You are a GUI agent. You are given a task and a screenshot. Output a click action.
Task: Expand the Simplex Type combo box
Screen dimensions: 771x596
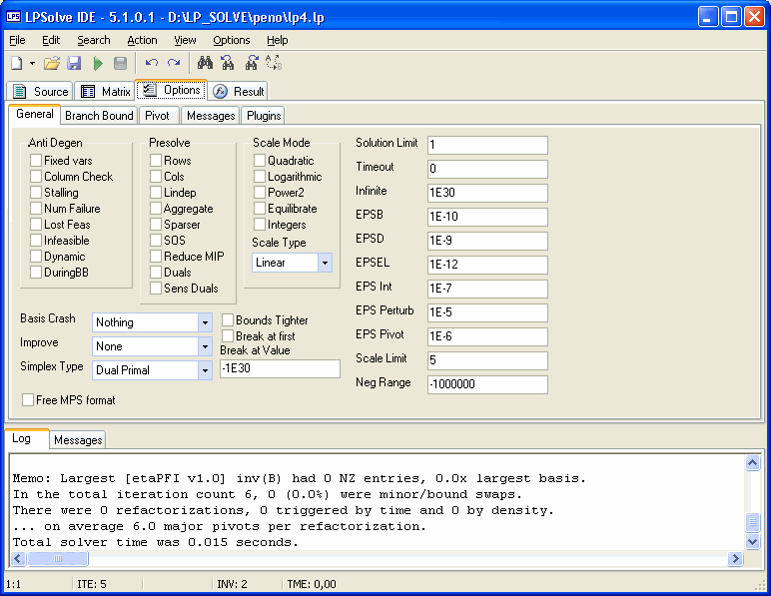point(204,370)
